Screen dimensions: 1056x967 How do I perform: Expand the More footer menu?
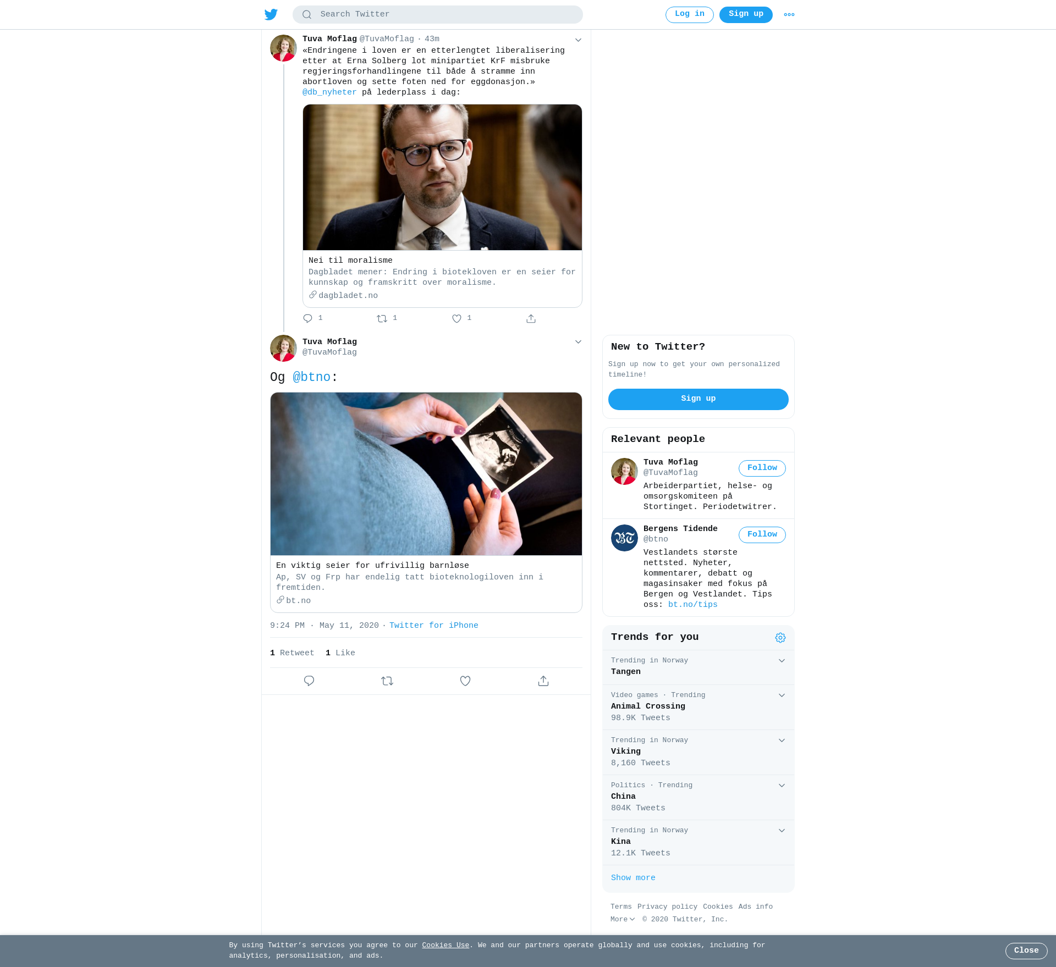point(623,919)
